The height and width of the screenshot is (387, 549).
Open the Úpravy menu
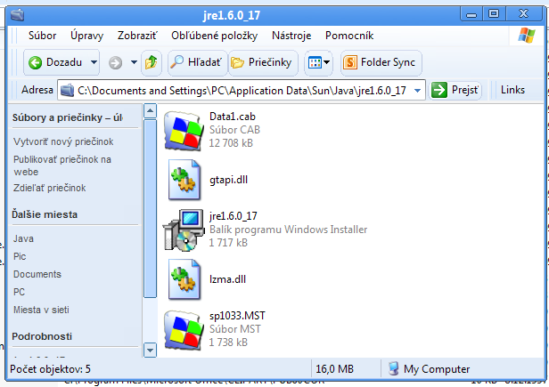tap(86, 36)
